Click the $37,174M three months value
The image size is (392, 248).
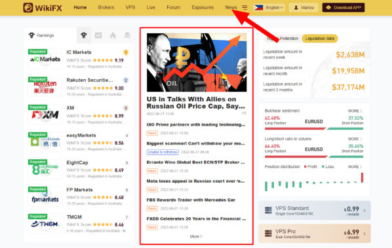coord(348,87)
